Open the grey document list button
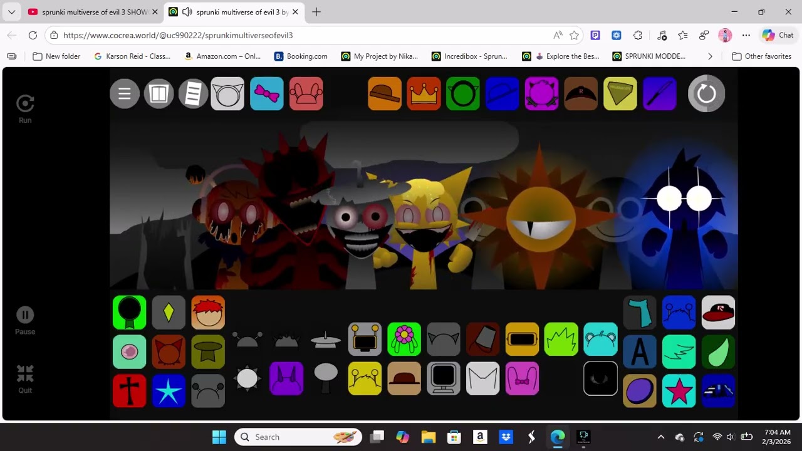This screenshot has height=451, width=802. pyautogui.click(x=193, y=94)
